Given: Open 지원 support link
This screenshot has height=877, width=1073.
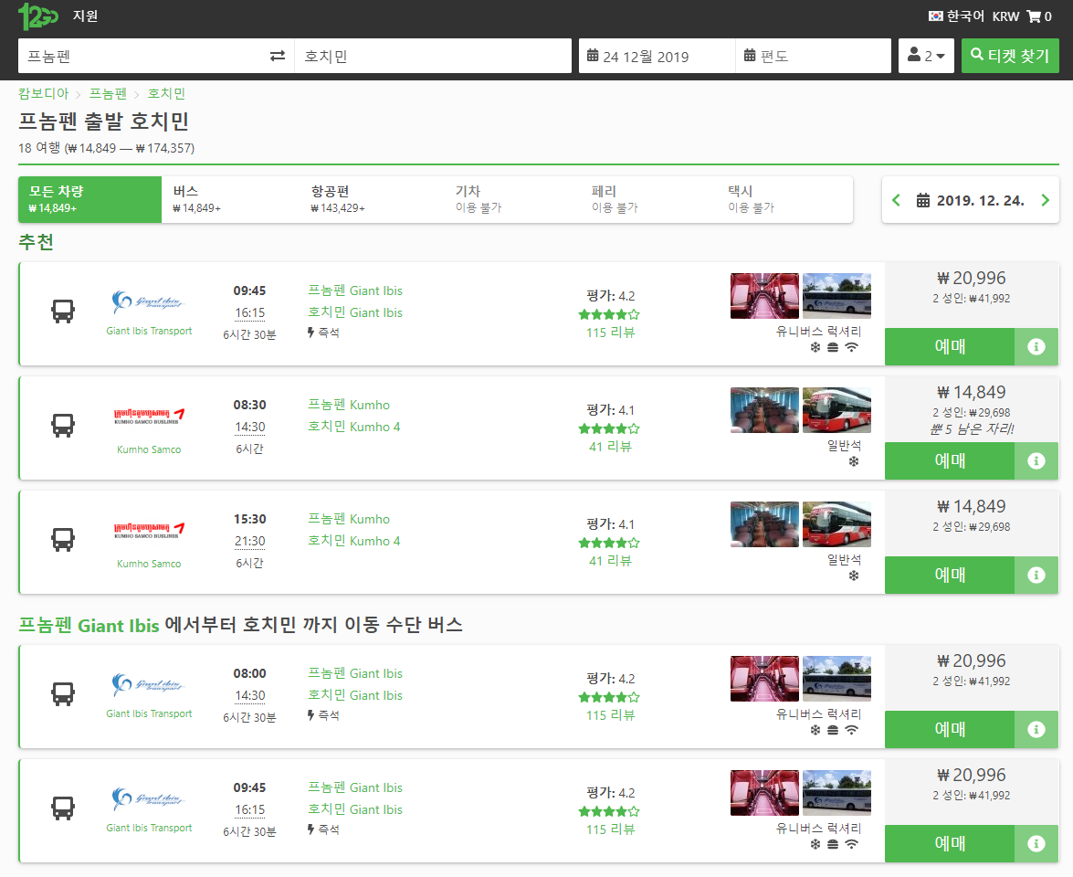Looking at the screenshot, I should 86,16.
